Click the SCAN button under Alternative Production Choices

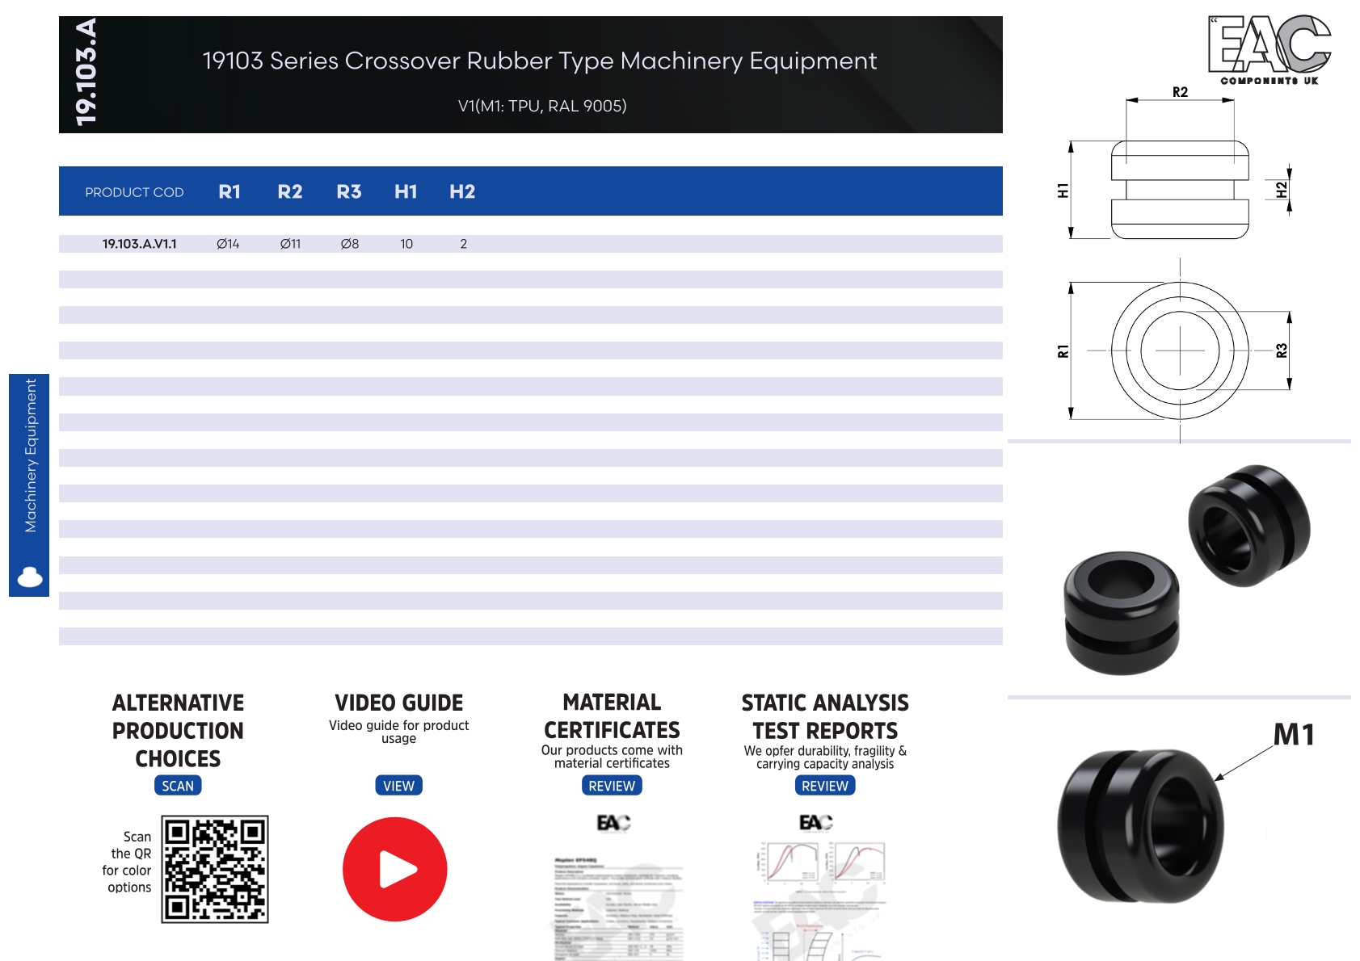tap(178, 786)
